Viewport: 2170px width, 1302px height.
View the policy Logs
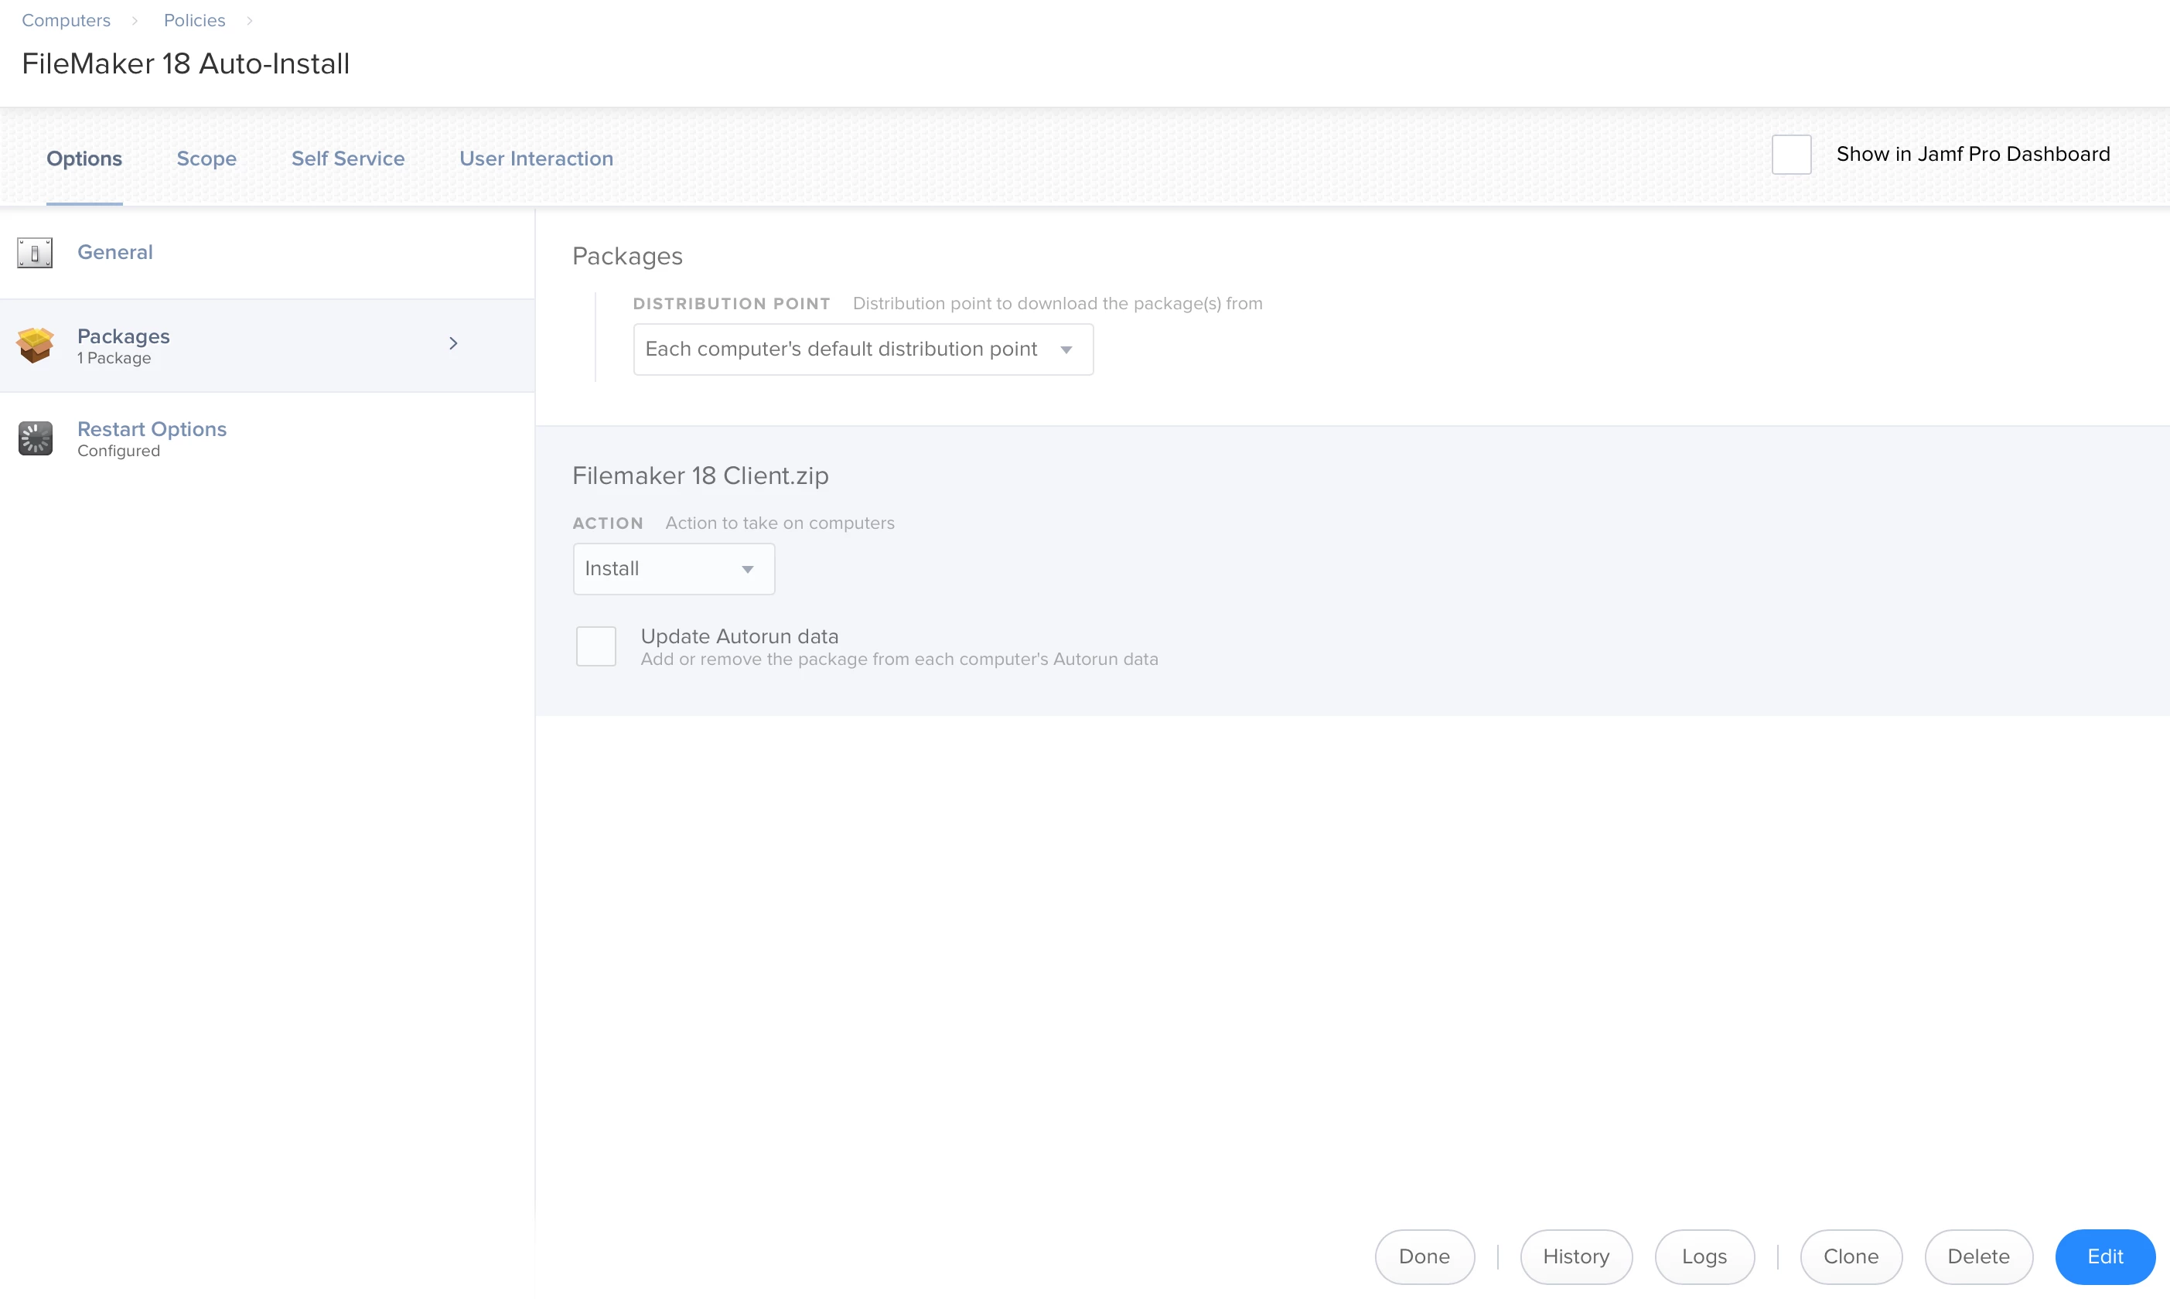(x=1704, y=1256)
